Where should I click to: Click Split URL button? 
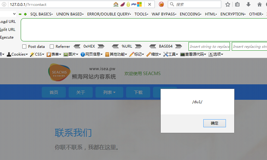[x=8, y=29]
